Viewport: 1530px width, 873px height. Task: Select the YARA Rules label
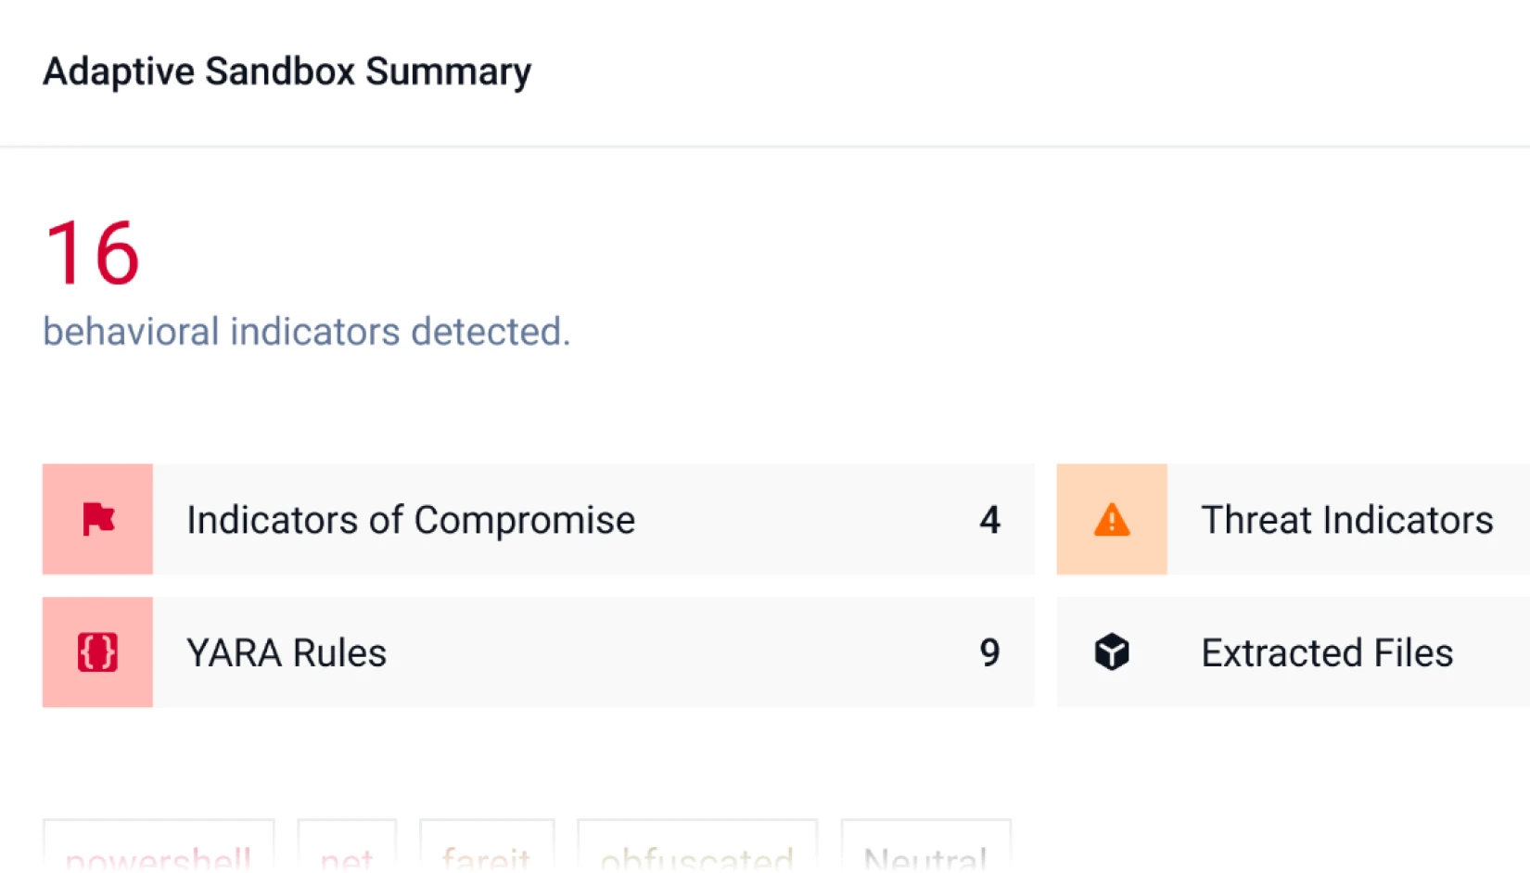287,652
